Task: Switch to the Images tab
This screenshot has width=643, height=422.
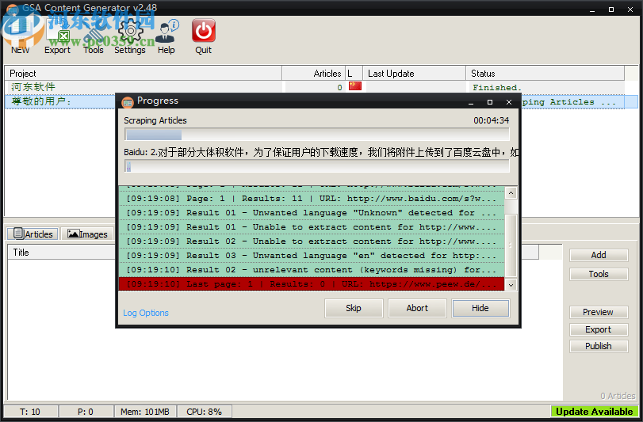Action: tap(87, 234)
